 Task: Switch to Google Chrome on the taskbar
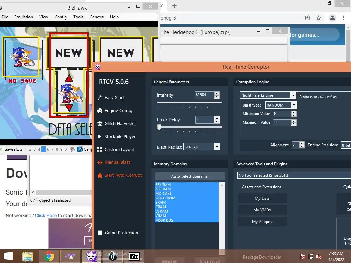coord(49,256)
